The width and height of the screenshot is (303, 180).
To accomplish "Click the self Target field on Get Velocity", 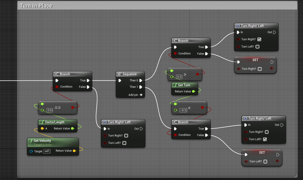I will coord(46,151).
